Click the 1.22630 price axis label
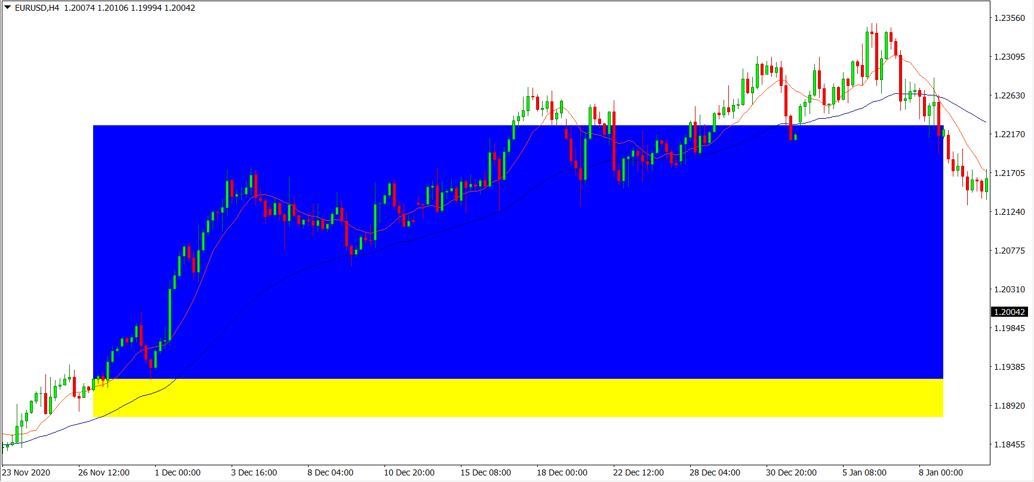The height and width of the screenshot is (482, 1034). click(1010, 95)
